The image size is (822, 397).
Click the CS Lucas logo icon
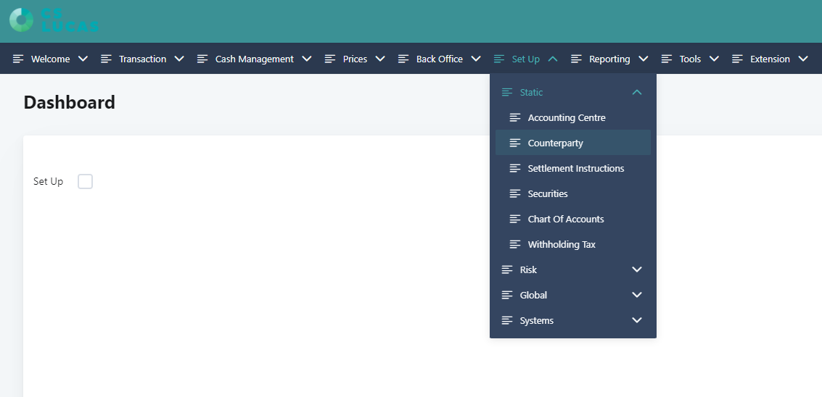click(21, 20)
